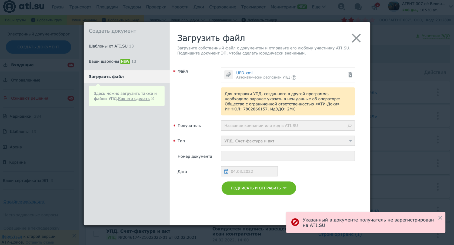The image size is (454, 245).
Task: Open Ваши грузы in sub-toolbar
Action: pos(15,20)
